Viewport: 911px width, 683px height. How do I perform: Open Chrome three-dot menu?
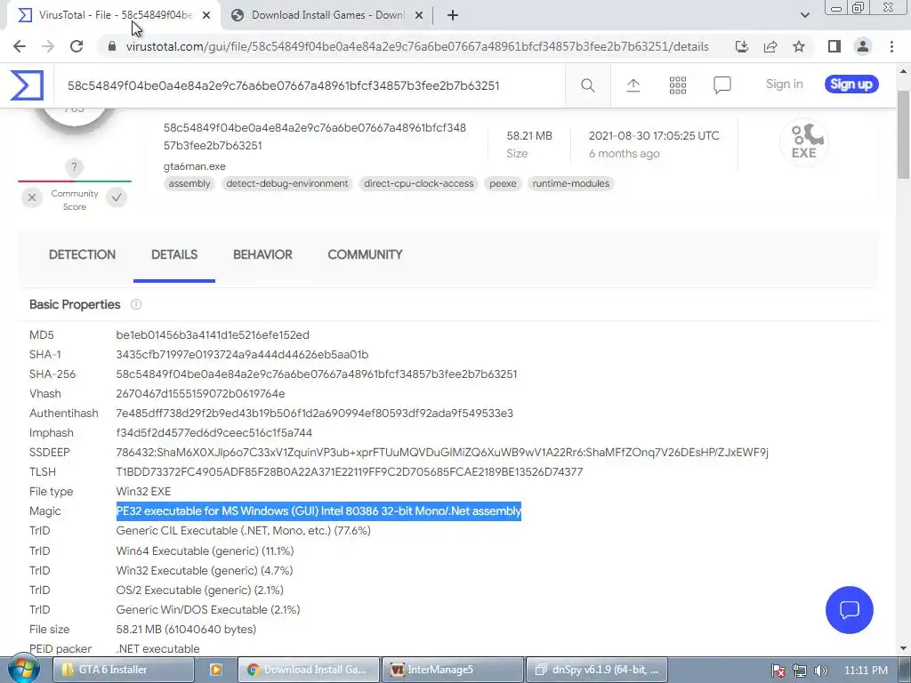(891, 46)
